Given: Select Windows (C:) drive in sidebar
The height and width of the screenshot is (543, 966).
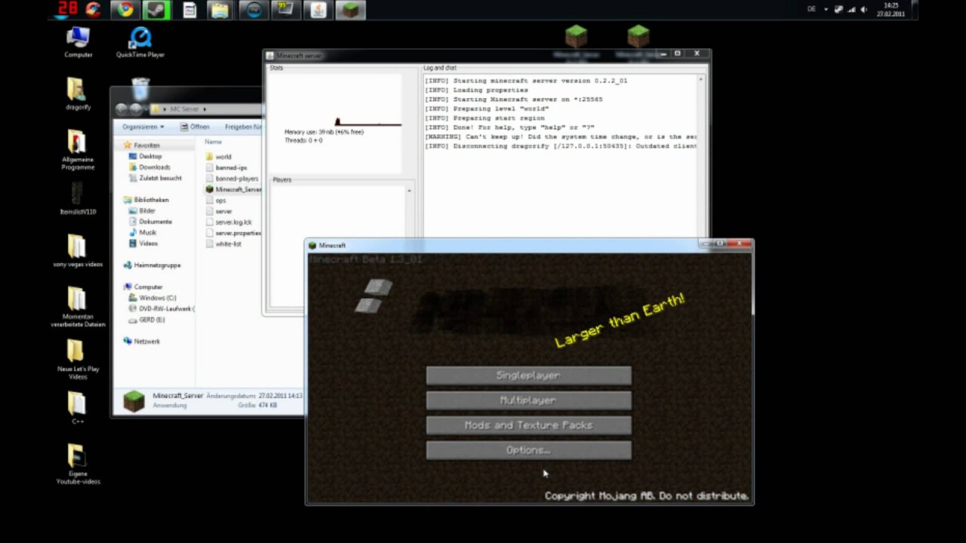Looking at the screenshot, I should coord(157,298).
